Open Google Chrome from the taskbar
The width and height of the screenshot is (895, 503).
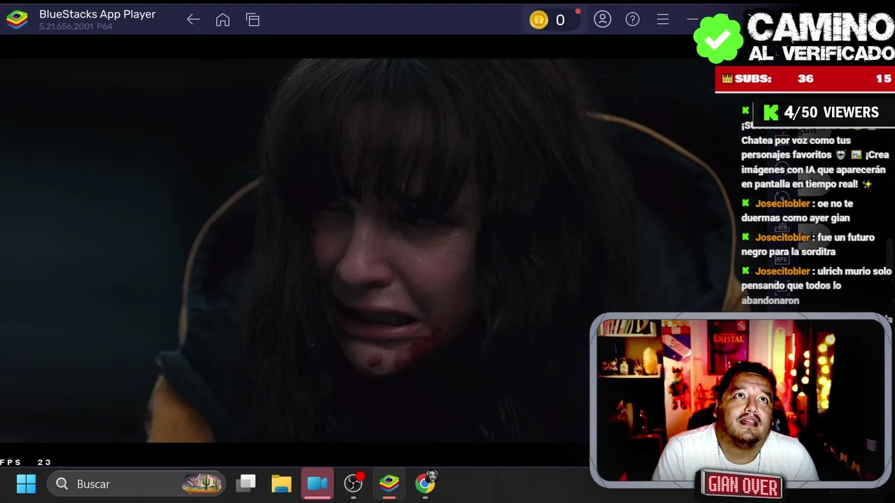point(425,483)
